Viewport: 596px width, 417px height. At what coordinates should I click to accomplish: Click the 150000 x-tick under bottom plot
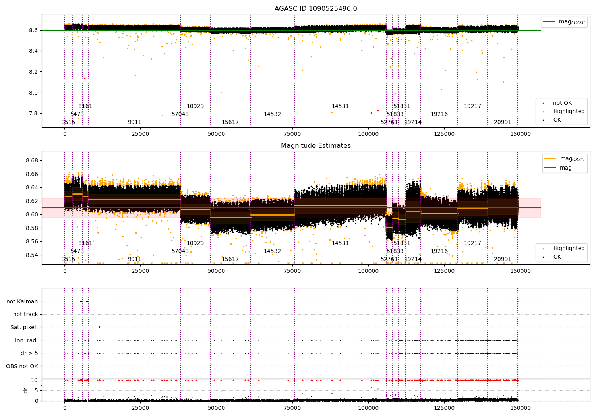click(x=520, y=408)
